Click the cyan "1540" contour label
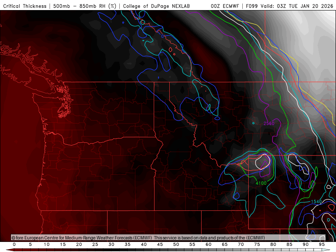 [316, 202]
